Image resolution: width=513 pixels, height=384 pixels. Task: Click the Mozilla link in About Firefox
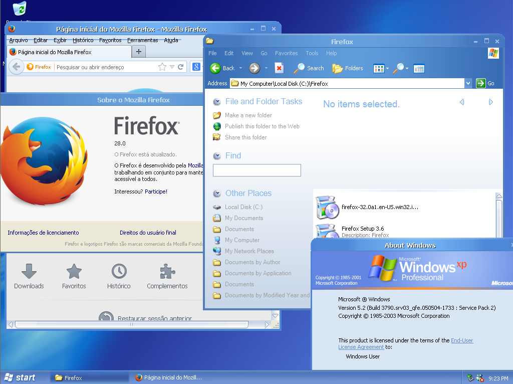[x=195, y=165]
